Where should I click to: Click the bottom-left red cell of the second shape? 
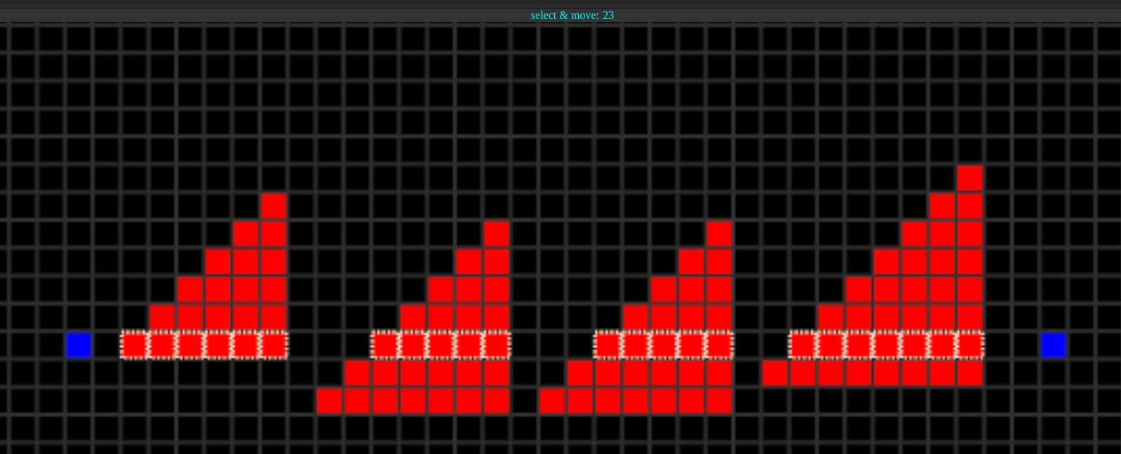coord(329,401)
